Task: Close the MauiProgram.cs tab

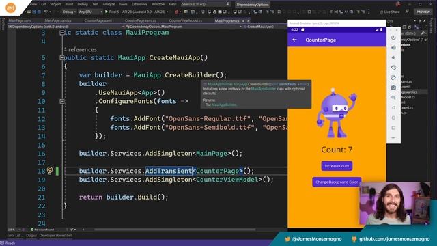Action: click(248, 21)
